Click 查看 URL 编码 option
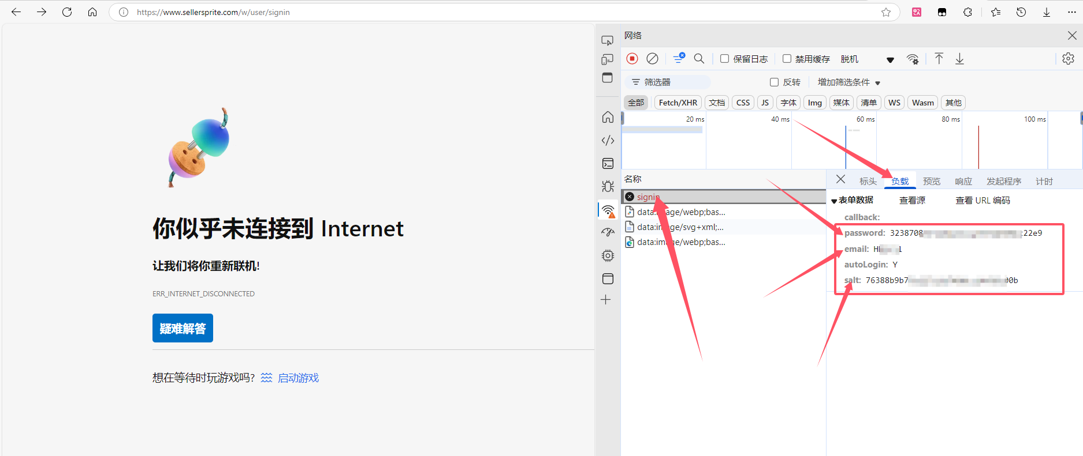The width and height of the screenshot is (1083, 456). click(982, 200)
